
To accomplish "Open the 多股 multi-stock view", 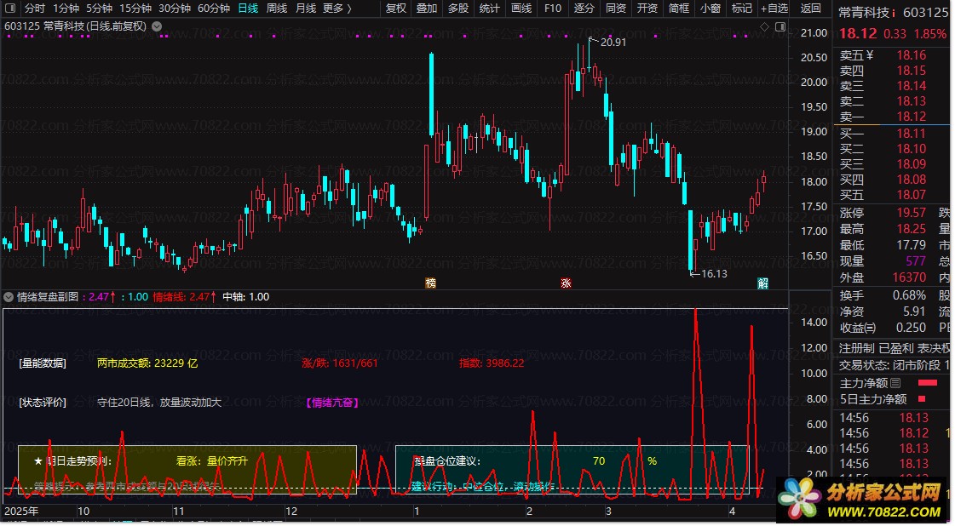I will click(x=458, y=8).
